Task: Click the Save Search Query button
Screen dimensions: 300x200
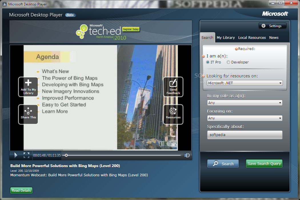Action: point(264,164)
